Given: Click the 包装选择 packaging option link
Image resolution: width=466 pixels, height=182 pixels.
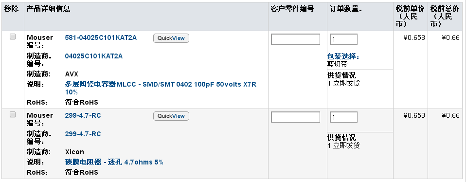Looking at the screenshot, I should click(343, 56).
